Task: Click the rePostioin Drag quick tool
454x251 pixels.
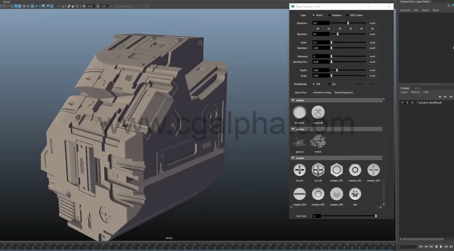Action: 322,92
